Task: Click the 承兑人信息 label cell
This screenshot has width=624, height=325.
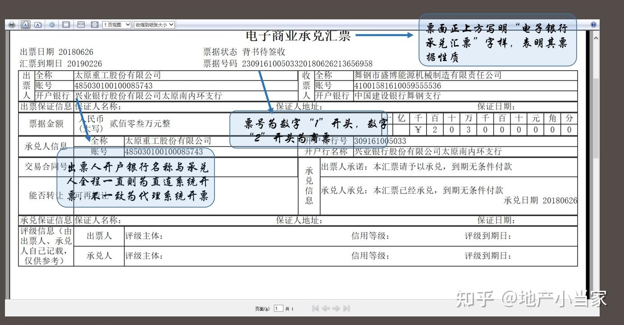Action: tap(46, 146)
